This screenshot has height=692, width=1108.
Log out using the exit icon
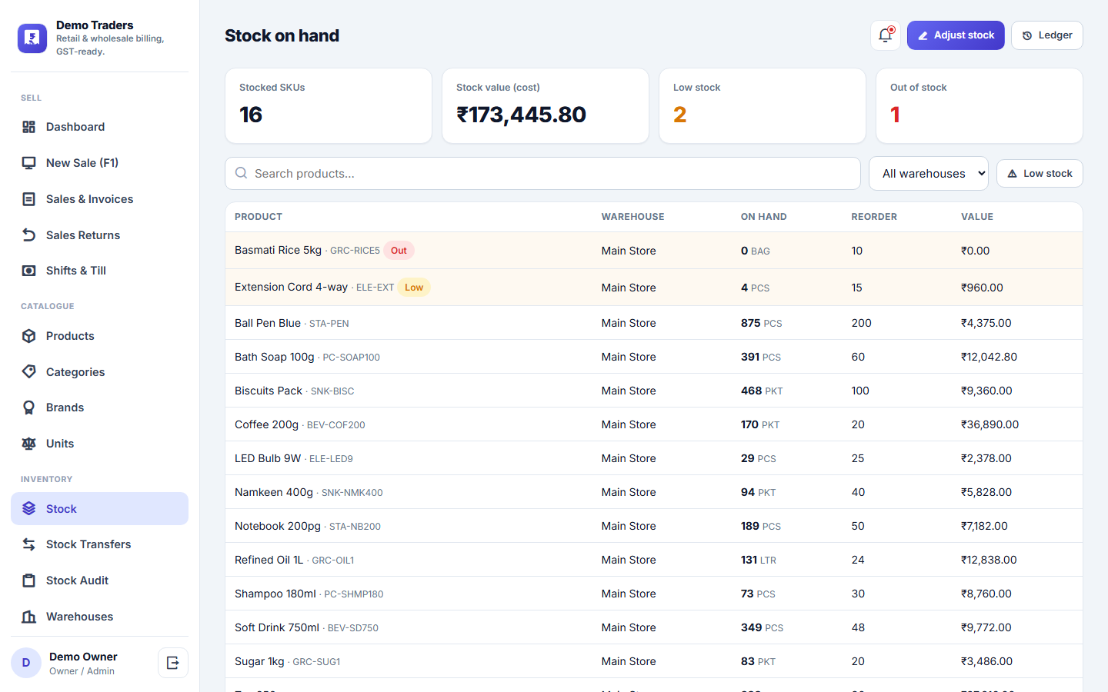(x=173, y=663)
